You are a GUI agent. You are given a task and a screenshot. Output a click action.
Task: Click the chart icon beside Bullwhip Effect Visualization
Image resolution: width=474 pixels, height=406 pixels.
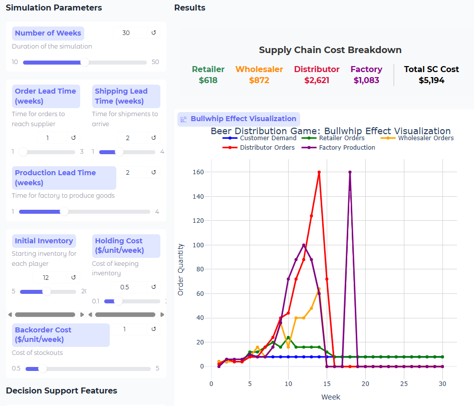pos(183,119)
